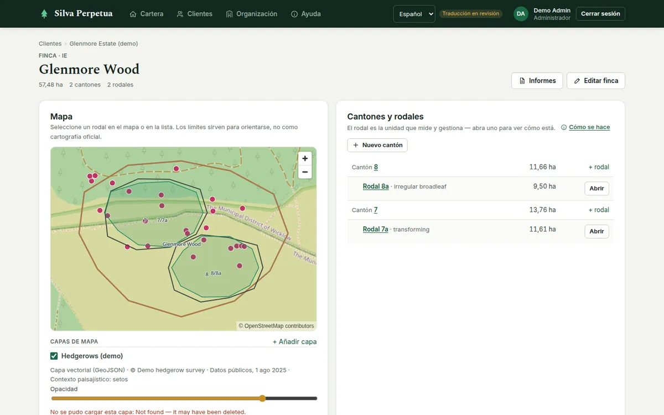The width and height of the screenshot is (664, 415).
Task: Click the 57,48 ha area text
Action: pyautogui.click(x=51, y=85)
